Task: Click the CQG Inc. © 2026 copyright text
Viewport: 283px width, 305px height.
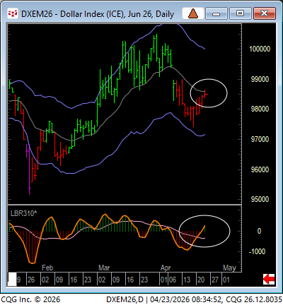Action: tap(30, 299)
